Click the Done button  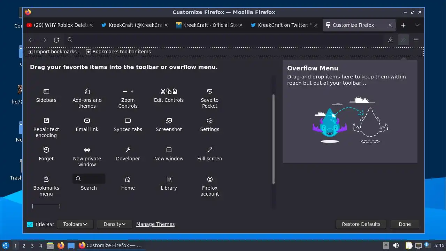click(x=405, y=224)
